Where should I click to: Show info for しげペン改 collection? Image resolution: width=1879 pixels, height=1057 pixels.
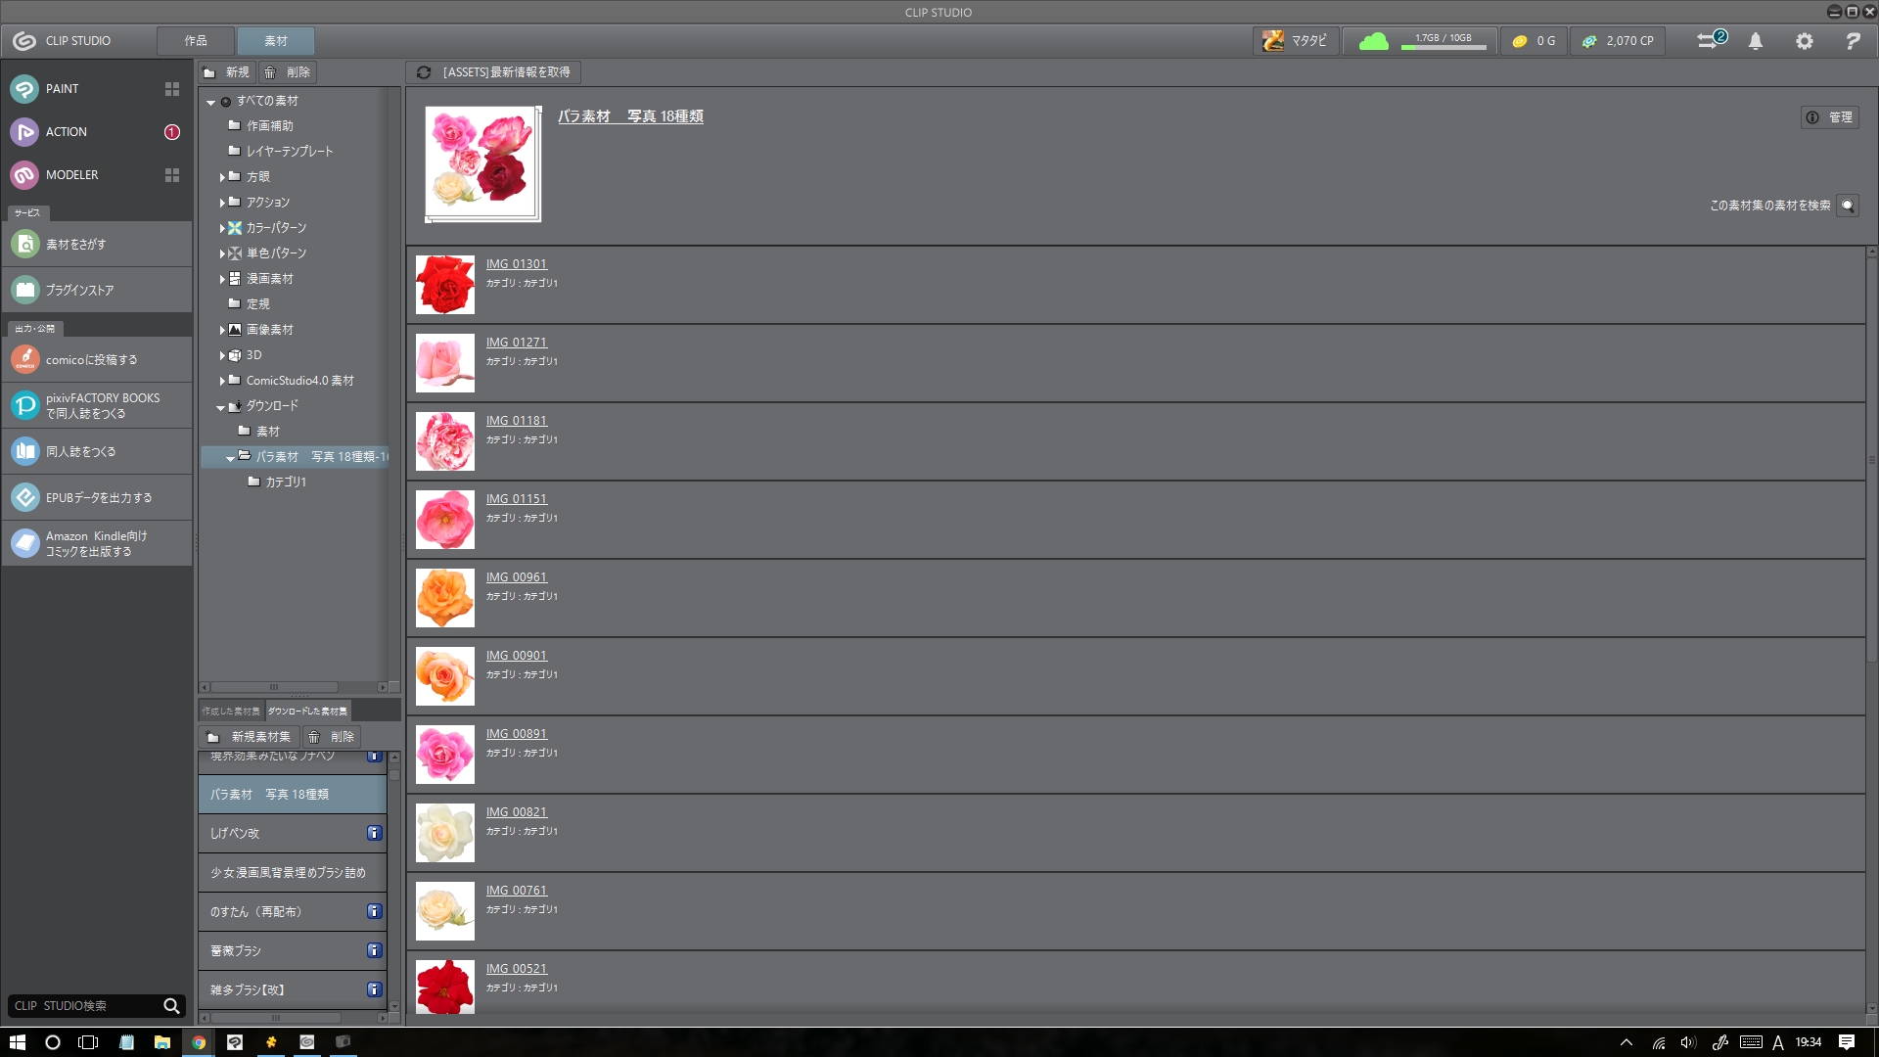374,833
